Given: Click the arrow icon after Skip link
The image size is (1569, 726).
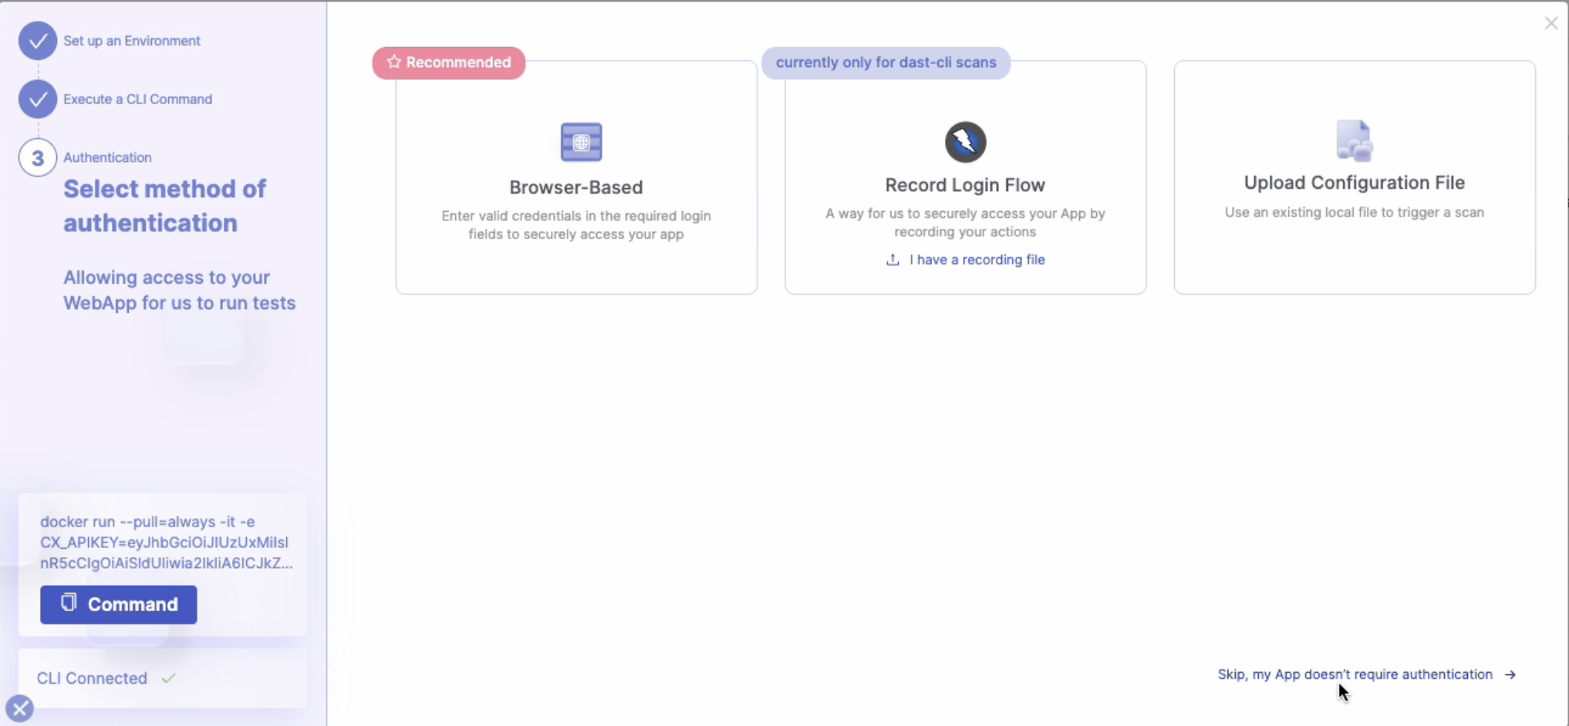Looking at the screenshot, I should tap(1510, 674).
